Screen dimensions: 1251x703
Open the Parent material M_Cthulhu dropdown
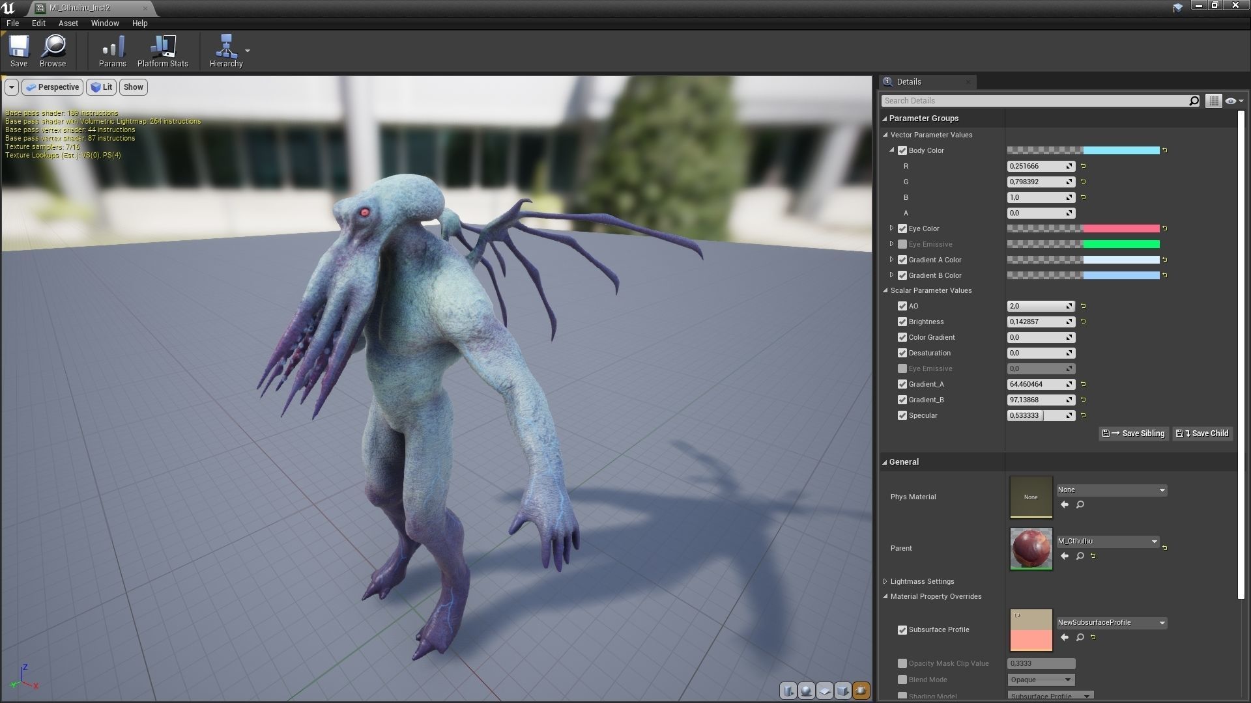[x=1108, y=542]
